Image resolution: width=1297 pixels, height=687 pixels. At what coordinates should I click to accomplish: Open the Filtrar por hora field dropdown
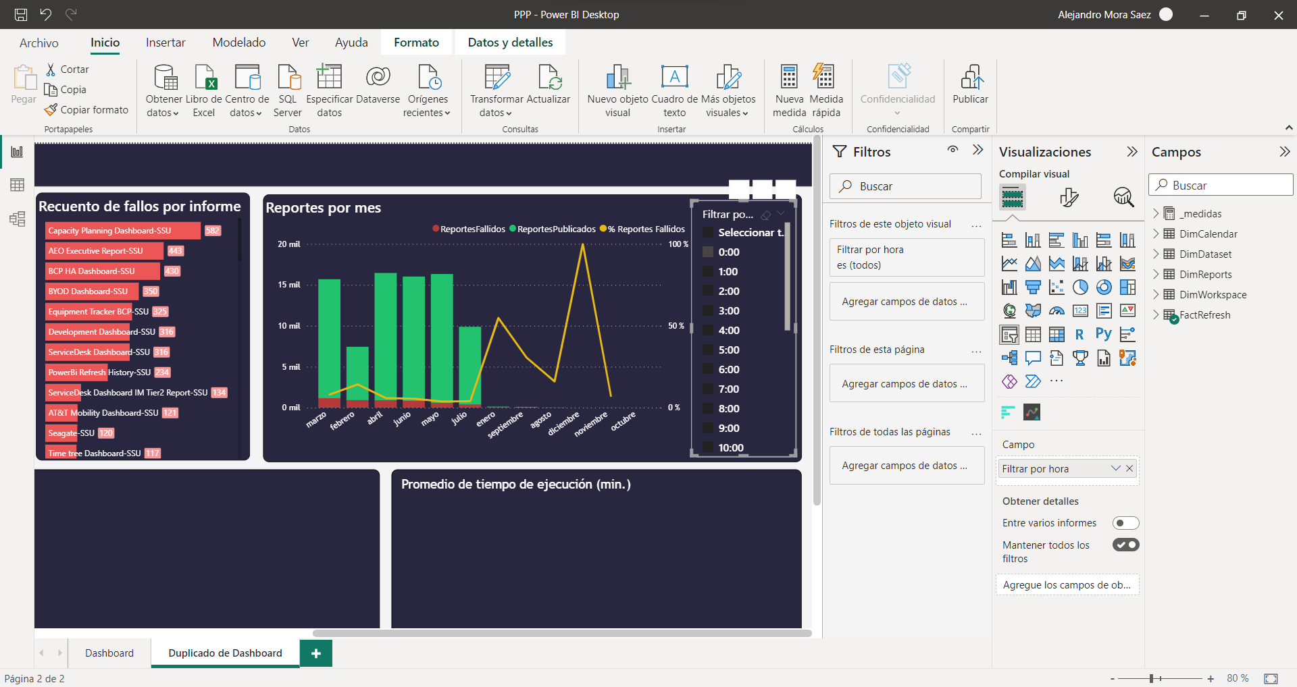pos(1115,468)
